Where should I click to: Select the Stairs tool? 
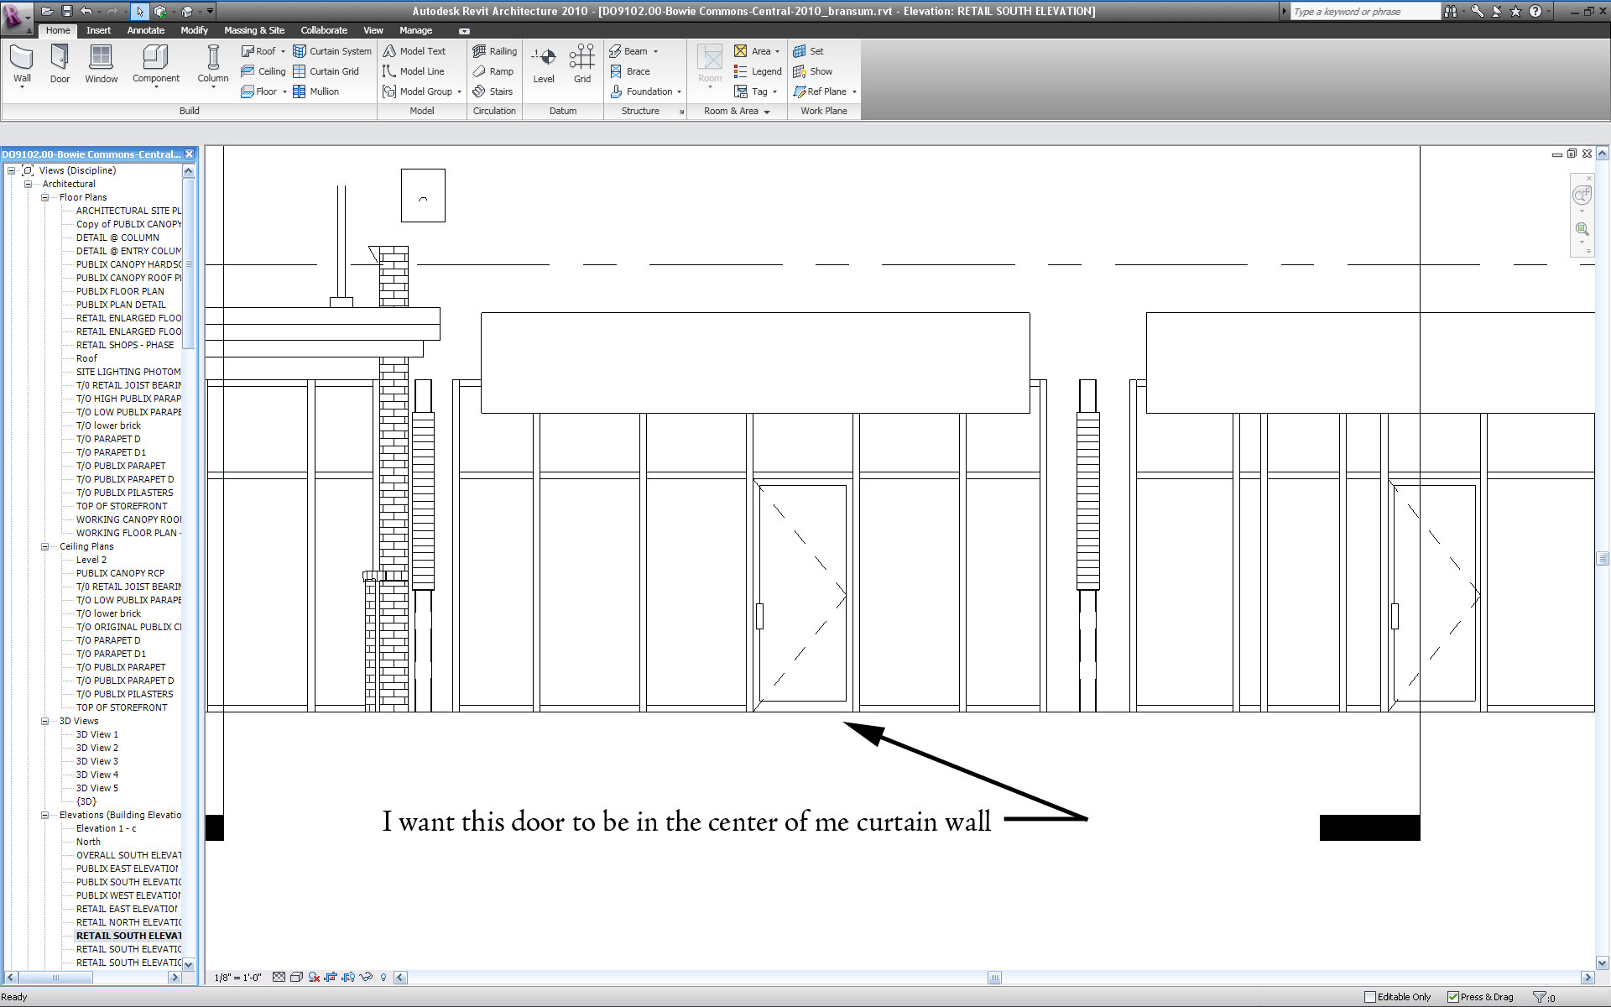coord(493,91)
